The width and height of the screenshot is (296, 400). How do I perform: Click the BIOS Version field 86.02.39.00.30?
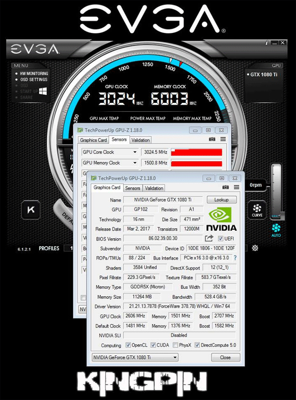pos(163,239)
